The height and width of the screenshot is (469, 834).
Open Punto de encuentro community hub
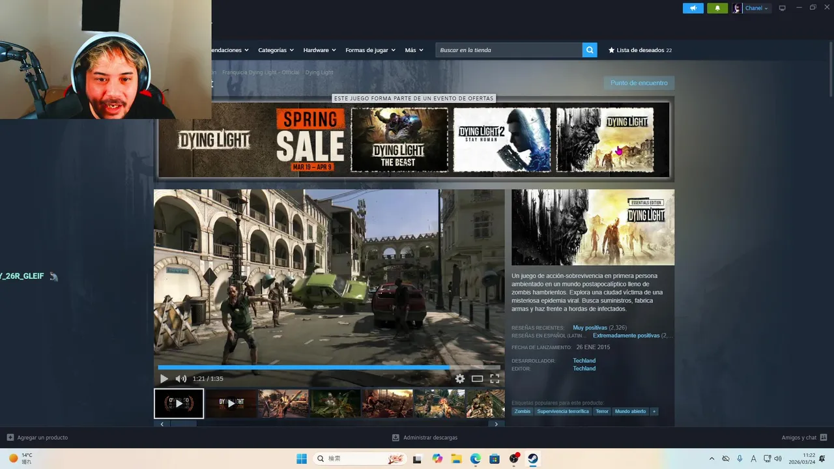[x=639, y=83]
